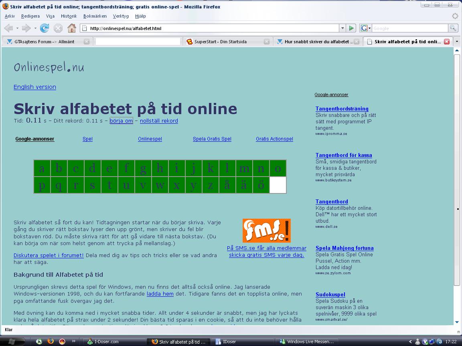Expand the list all tabs arrow
The width and height of the screenshot is (462, 346).
point(457,42)
